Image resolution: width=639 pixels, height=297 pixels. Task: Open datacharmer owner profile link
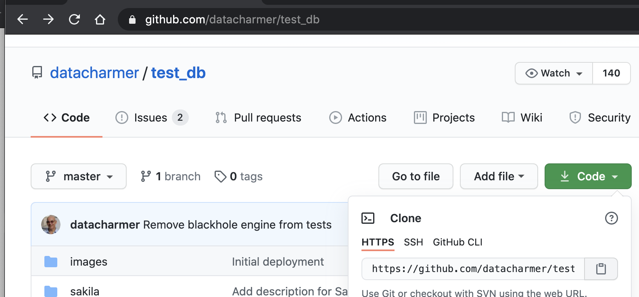[x=94, y=73]
